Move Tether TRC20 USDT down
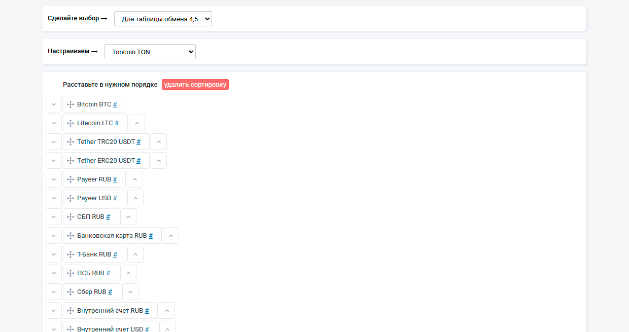629x332 pixels. [54, 142]
